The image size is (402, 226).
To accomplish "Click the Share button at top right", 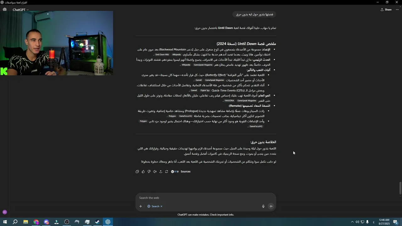I will click(x=386, y=10).
